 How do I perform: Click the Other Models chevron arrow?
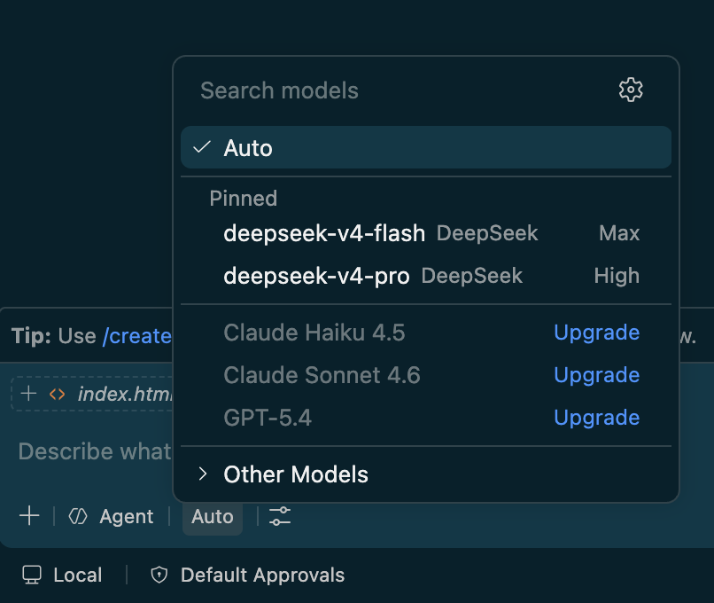203,474
